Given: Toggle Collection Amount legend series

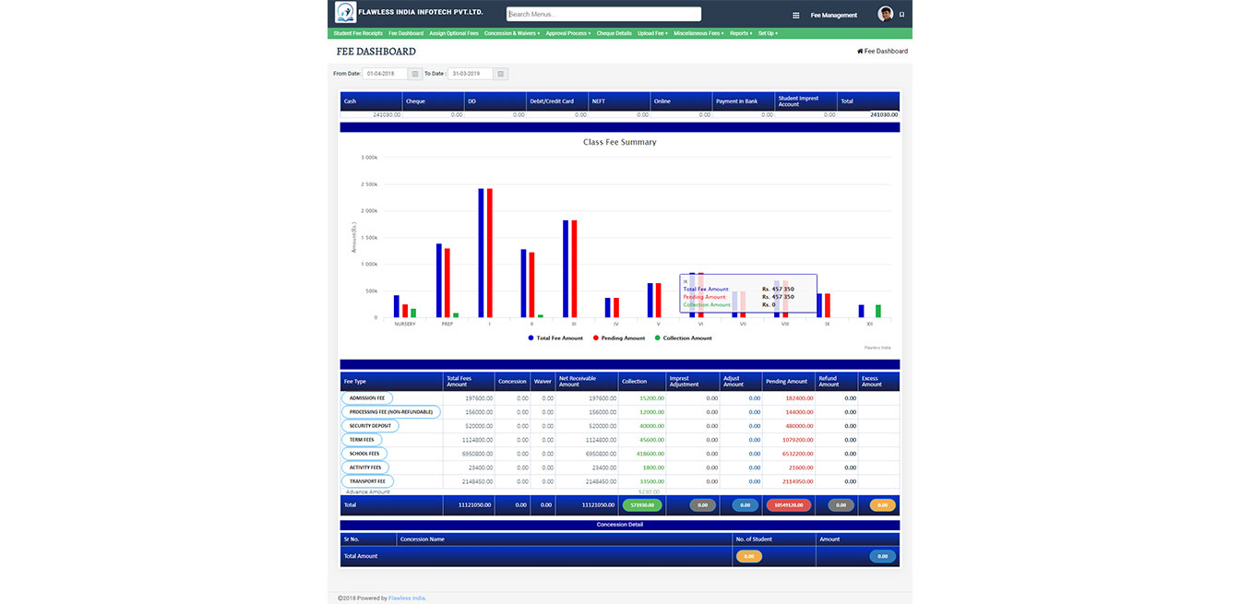Looking at the screenshot, I should (683, 338).
